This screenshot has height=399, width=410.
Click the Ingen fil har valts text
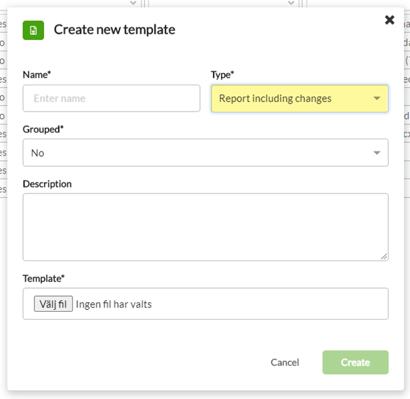[114, 304]
